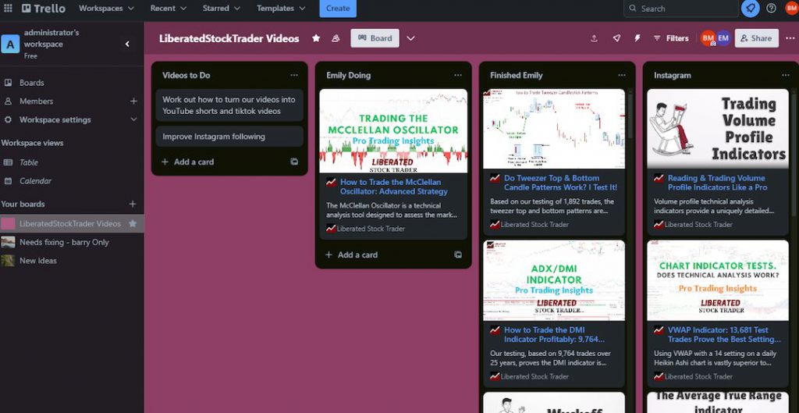This screenshot has width=799, height=413.
Task: Open the McClellan Oscillator card thumbnail
Action: (393, 131)
